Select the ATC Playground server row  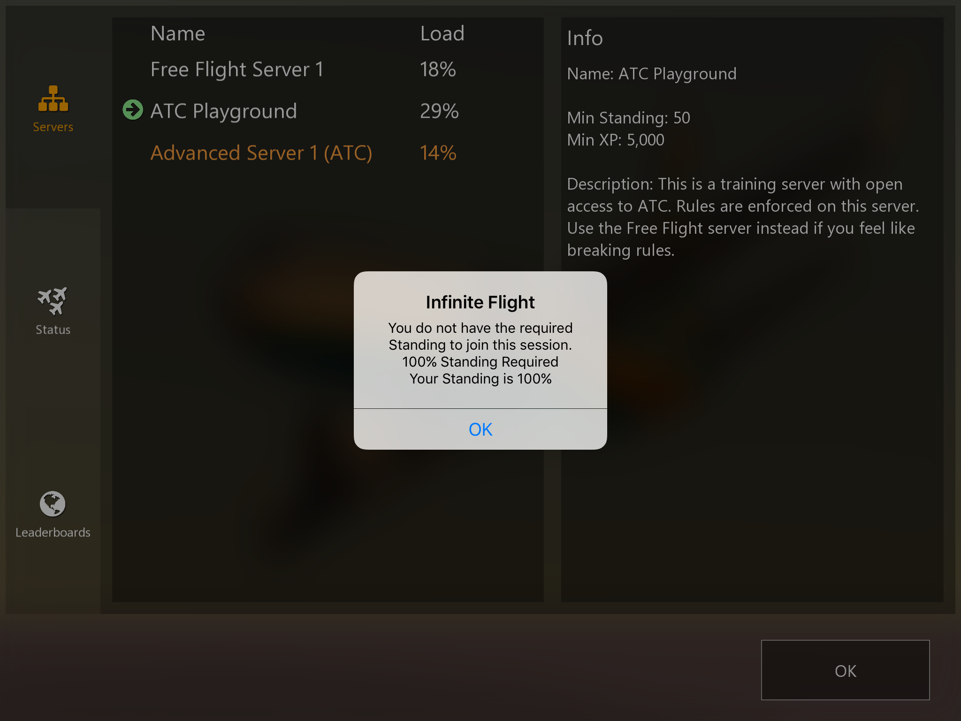328,111
